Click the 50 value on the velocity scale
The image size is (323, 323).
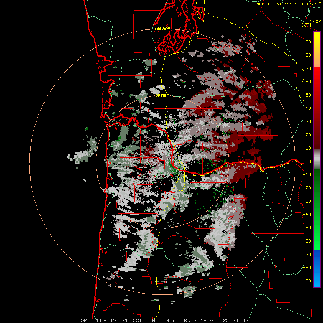coord(308,95)
